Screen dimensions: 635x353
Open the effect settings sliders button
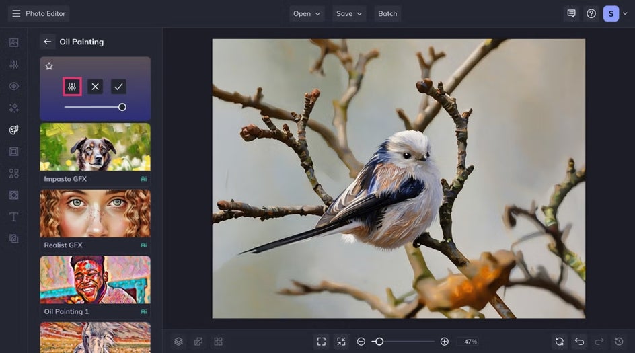coord(72,87)
